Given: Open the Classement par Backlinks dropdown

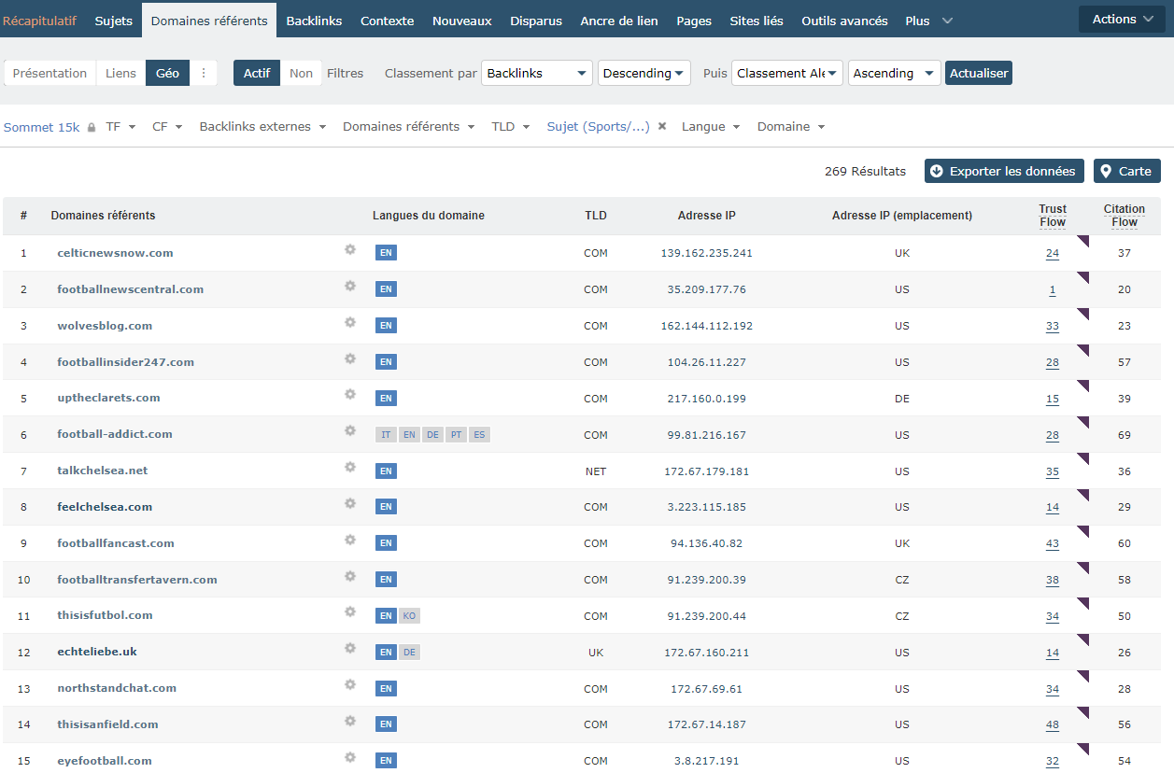Looking at the screenshot, I should point(537,73).
